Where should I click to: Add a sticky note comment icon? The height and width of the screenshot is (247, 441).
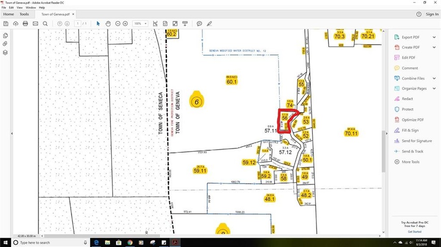(x=199, y=24)
